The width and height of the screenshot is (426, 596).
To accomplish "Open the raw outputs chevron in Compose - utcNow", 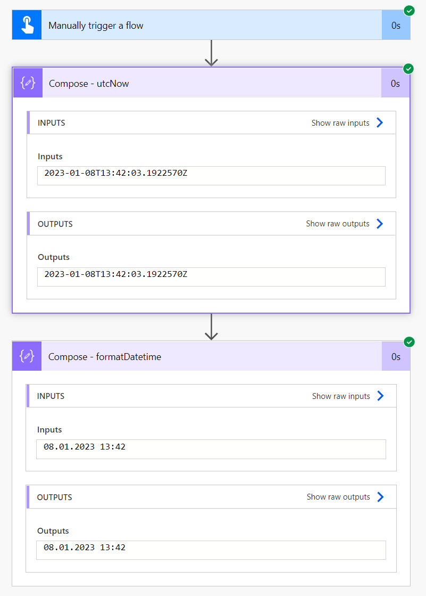I will coord(380,224).
